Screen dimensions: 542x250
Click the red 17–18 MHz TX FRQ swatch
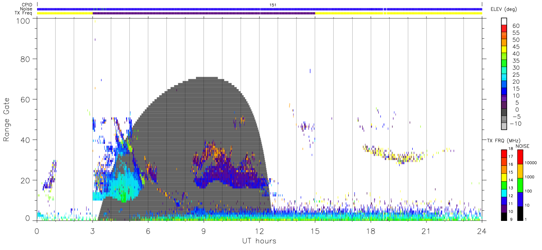[x=504, y=153]
